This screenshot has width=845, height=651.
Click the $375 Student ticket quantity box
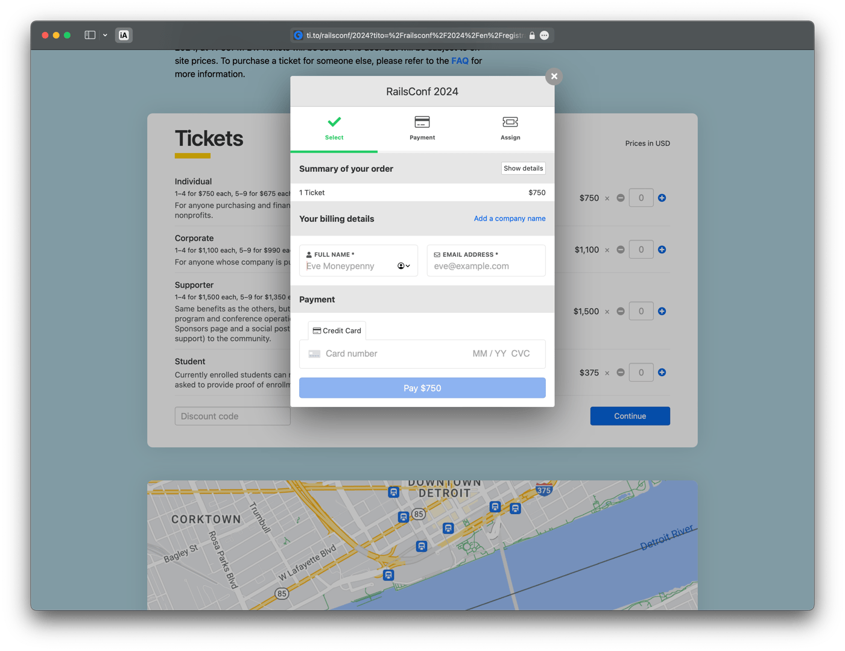tap(641, 373)
